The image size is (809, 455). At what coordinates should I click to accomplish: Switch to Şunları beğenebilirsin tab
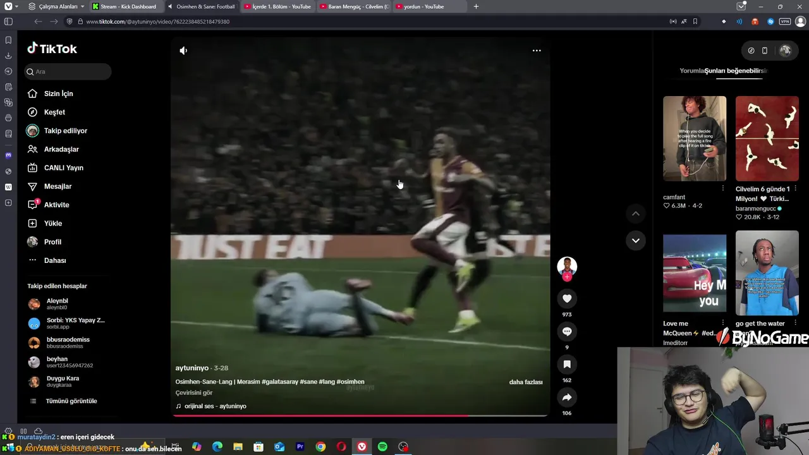coord(736,71)
